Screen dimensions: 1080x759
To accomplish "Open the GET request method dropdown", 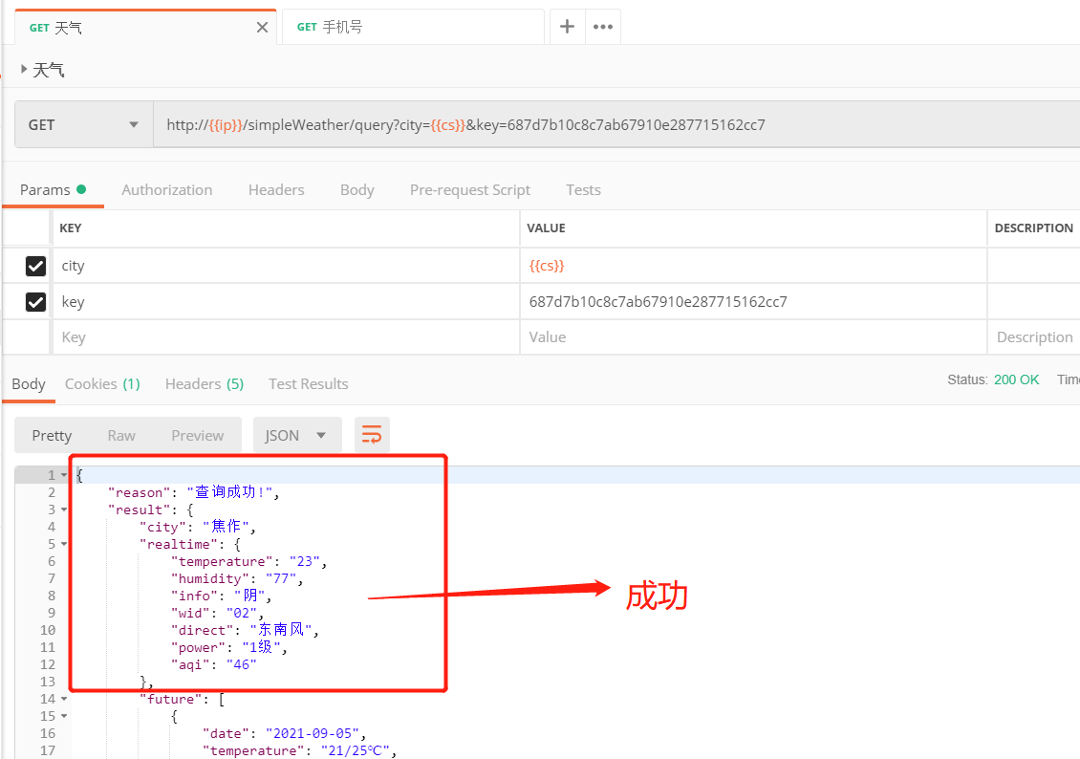I will coord(83,123).
